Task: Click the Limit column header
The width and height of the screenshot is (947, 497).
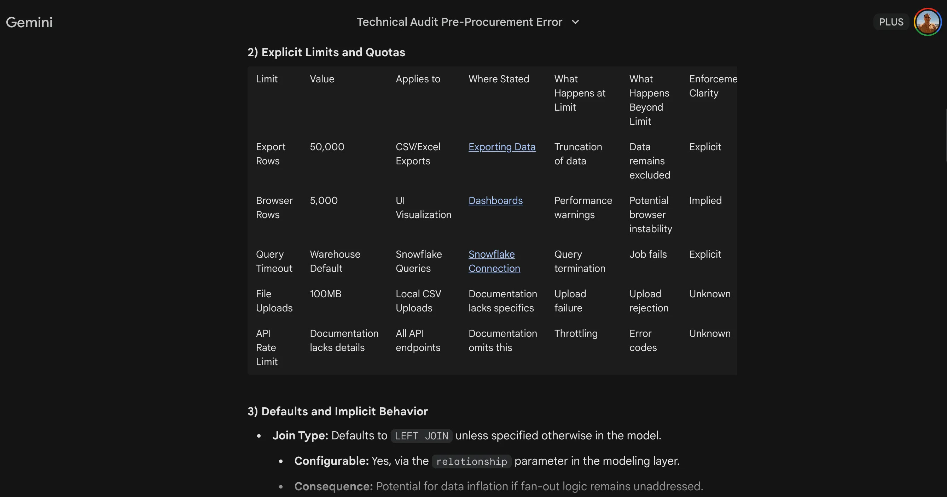Action: tap(267, 79)
